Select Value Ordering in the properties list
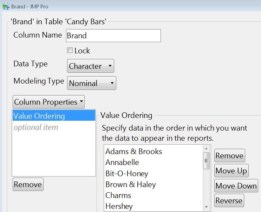Viewport: 261px width, 212px height. click(x=54, y=115)
